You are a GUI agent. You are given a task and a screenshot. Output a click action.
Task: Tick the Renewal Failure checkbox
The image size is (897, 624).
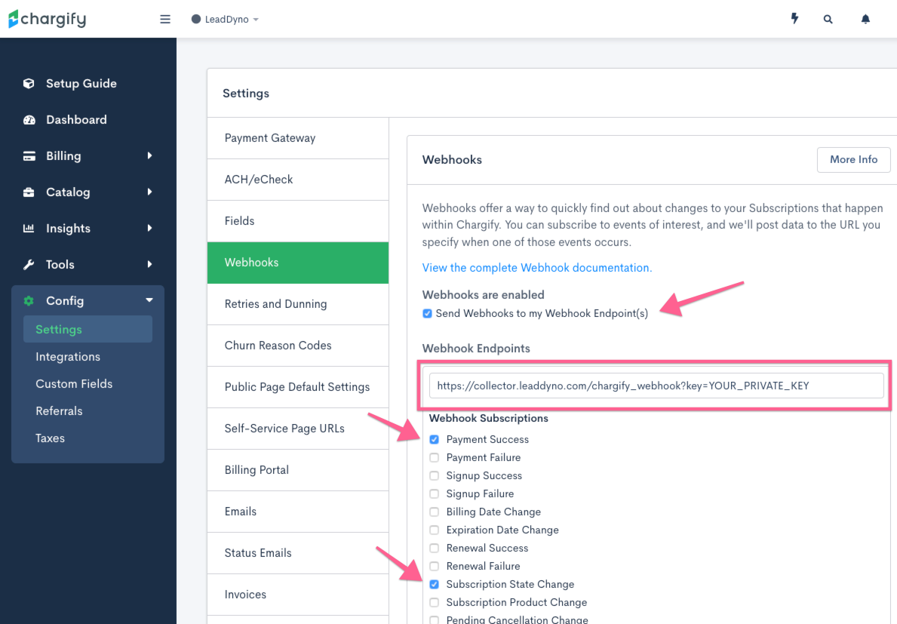point(435,566)
